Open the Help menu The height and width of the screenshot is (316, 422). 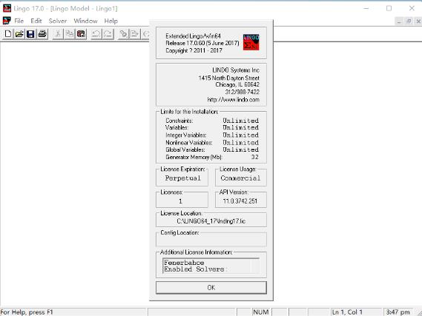tap(111, 21)
